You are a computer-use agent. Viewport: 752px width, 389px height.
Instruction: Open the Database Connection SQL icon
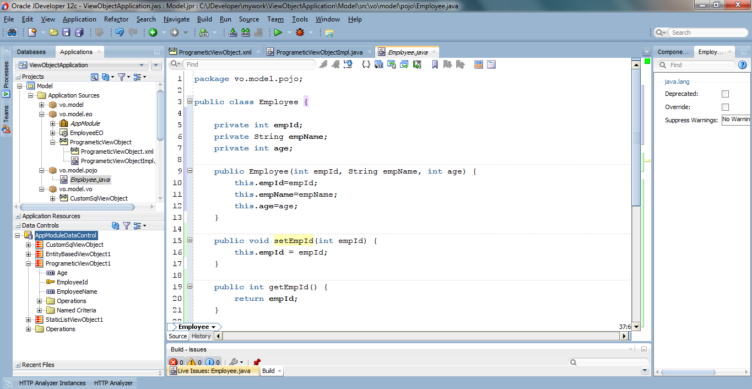204,33
